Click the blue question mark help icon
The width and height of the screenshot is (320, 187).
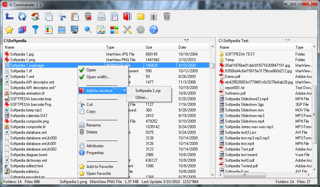point(154,30)
